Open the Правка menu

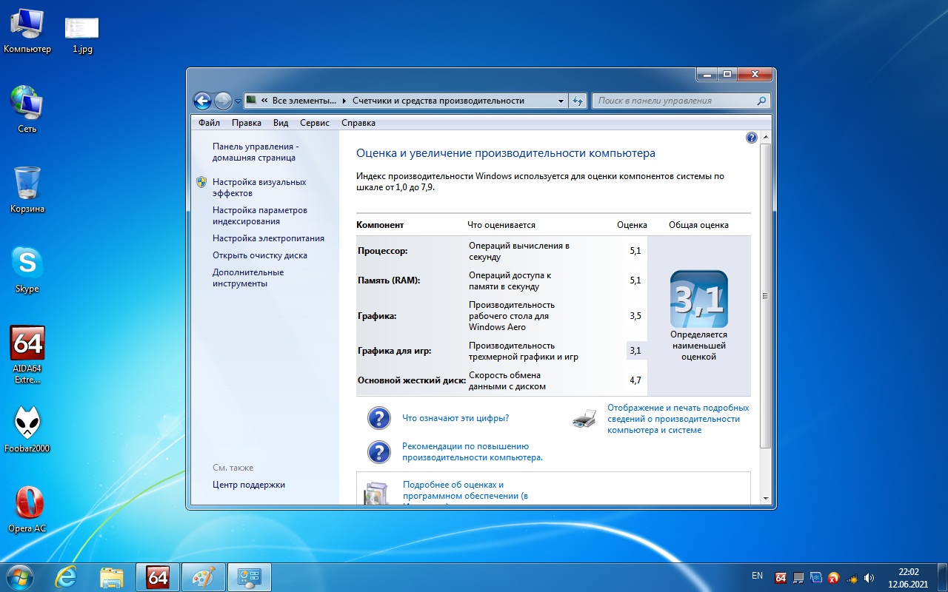click(x=246, y=123)
